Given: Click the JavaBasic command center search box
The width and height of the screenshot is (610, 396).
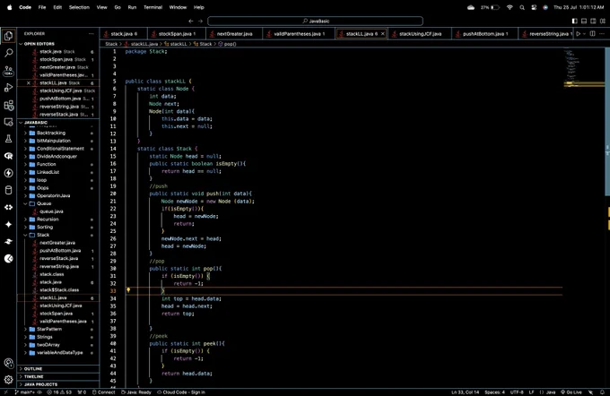Looking at the screenshot, I should coord(315,21).
